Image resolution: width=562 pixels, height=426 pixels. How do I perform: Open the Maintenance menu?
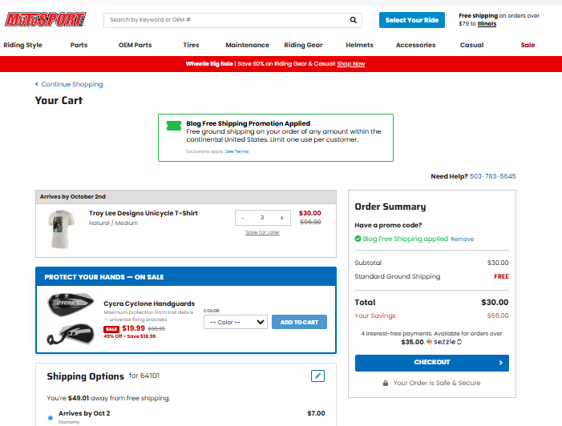247,45
